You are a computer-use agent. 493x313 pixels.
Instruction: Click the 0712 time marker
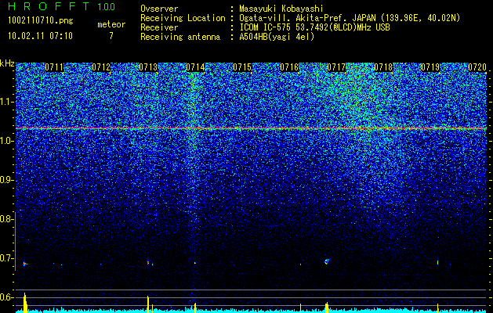pyautogui.click(x=101, y=67)
